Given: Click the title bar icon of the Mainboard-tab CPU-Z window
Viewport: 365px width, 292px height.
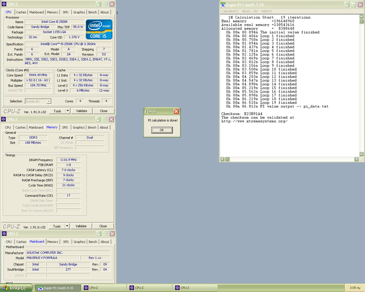Looking at the screenshot, I should pos(4,234).
